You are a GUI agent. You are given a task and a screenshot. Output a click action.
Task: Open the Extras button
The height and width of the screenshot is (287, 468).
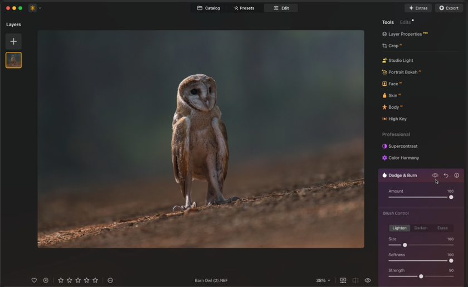click(x=418, y=8)
